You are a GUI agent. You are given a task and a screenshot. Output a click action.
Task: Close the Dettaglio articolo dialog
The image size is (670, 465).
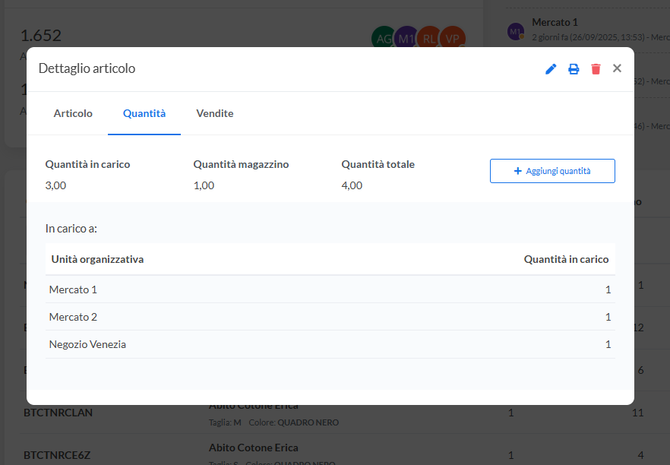tap(617, 68)
